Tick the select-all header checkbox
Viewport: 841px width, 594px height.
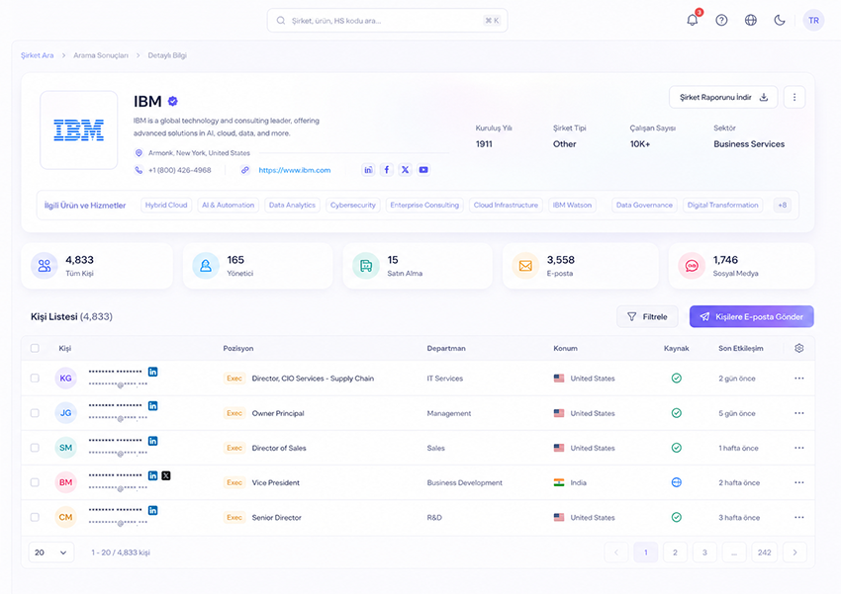[x=35, y=348]
